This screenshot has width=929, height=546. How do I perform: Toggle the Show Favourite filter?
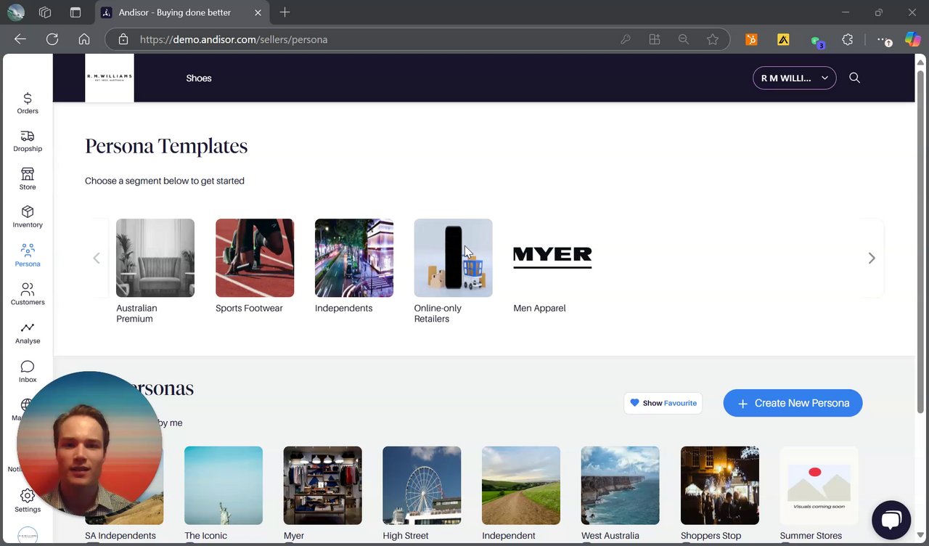coord(663,403)
